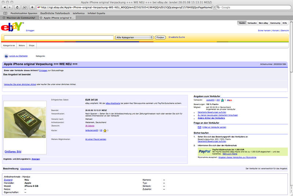The width and height of the screenshot is (293, 196).
Task: Open the Shops tab
Action: 31,45
